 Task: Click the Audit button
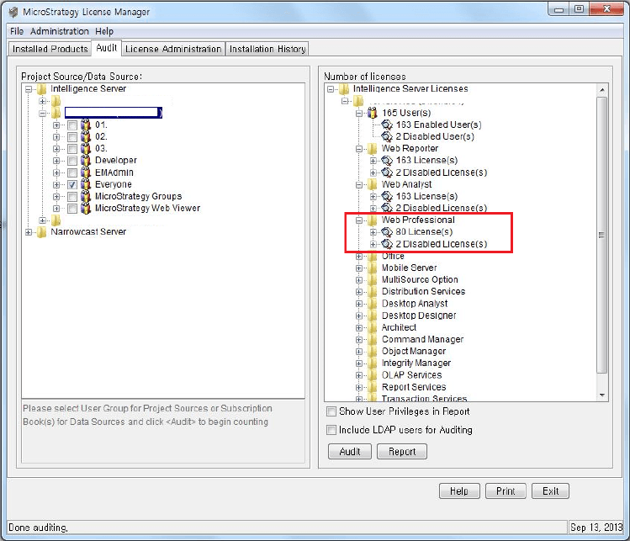click(x=350, y=452)
